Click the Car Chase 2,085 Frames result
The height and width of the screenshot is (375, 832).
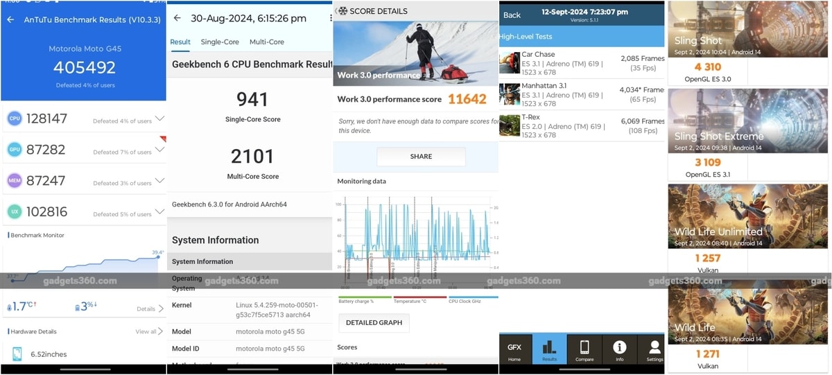643,63
